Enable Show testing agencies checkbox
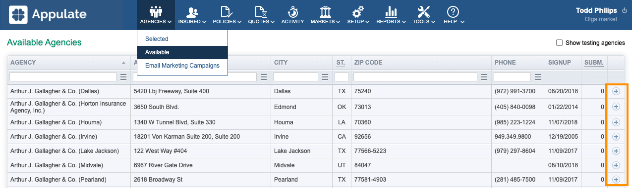Screen dimensions: 632x188 pyautogui.click(x=559, y=43)
